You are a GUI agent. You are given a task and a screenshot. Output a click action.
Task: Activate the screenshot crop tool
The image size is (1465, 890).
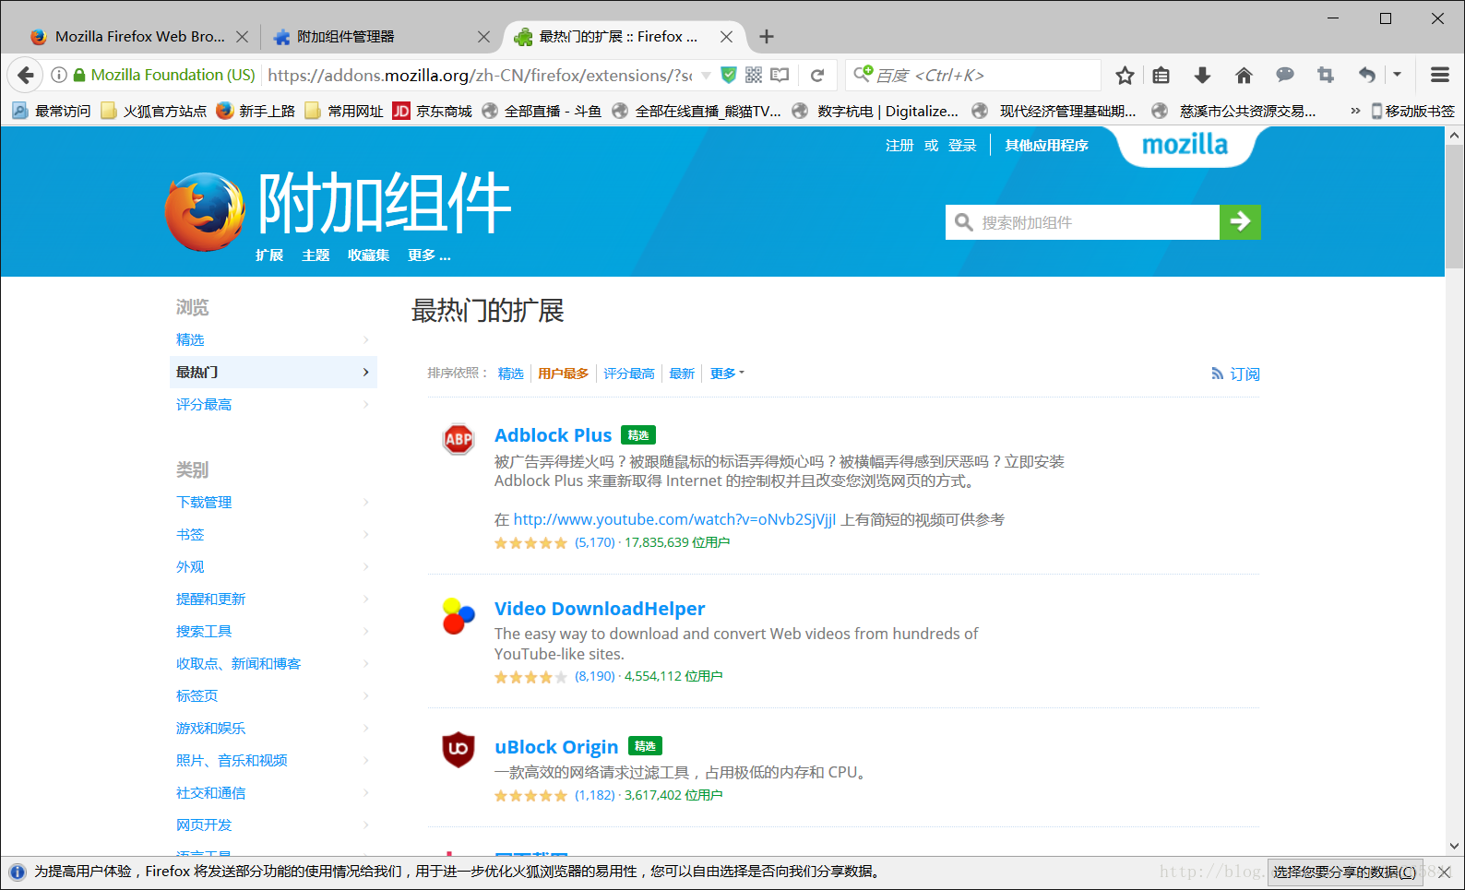(1326, 75)
